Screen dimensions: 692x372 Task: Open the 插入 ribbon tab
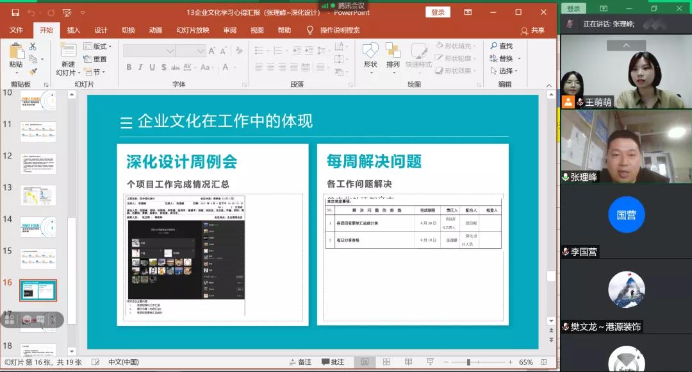(74, 30)
